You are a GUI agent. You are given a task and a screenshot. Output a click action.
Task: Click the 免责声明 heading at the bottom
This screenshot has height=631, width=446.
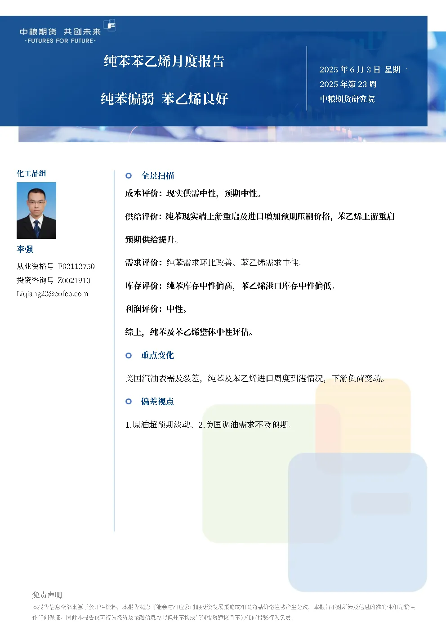tap(47, 595)
